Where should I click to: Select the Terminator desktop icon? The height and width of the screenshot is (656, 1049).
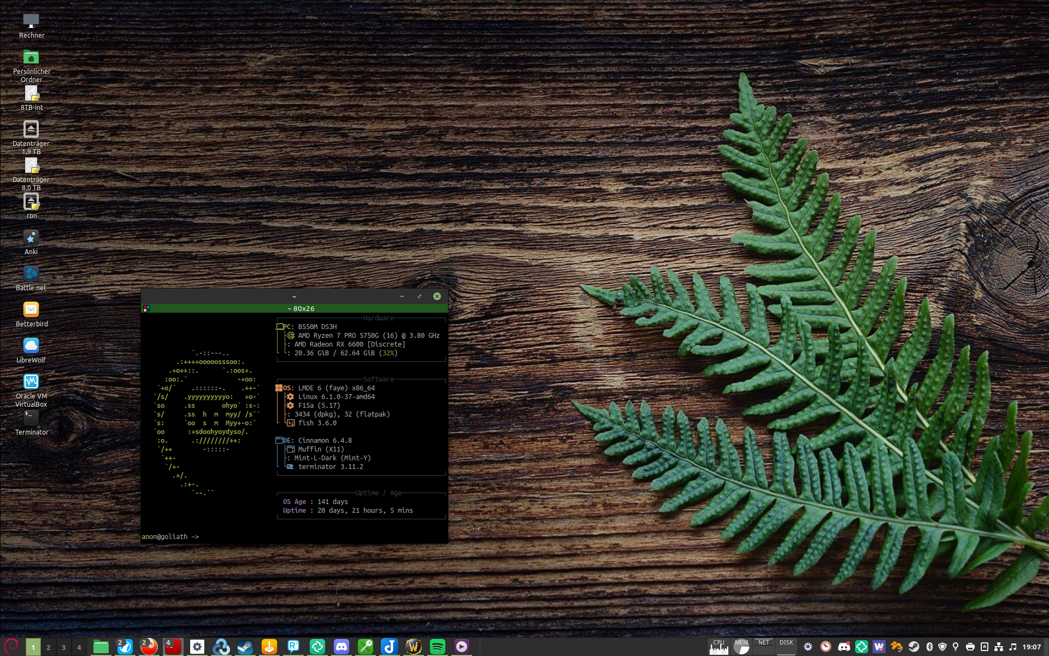pos(31,423)
